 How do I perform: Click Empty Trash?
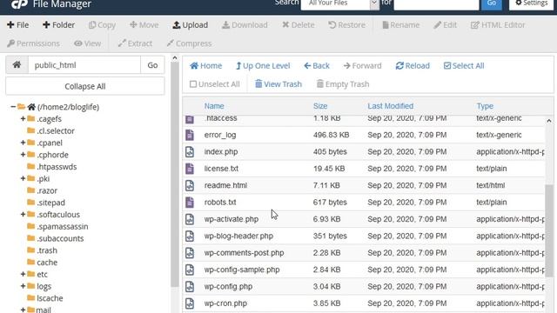[343, 84]
